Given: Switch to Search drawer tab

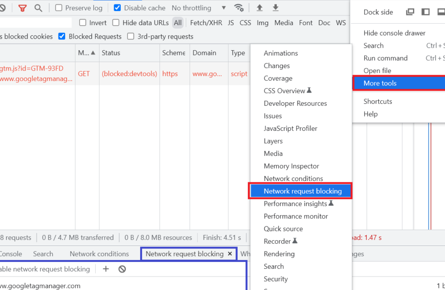Looking at the screenshot, I should coord(43,254).
